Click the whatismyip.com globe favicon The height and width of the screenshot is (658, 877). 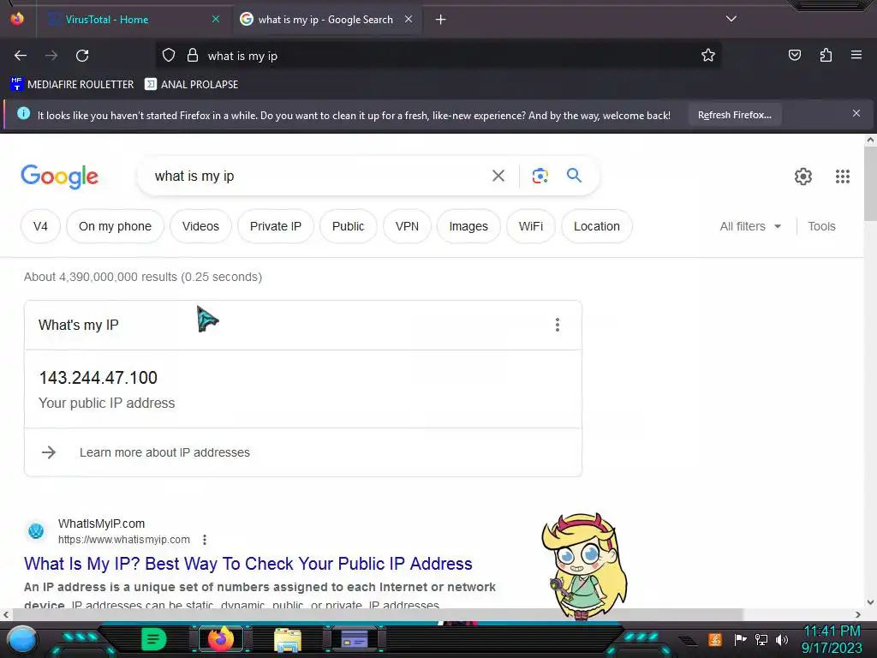point(36,529)
